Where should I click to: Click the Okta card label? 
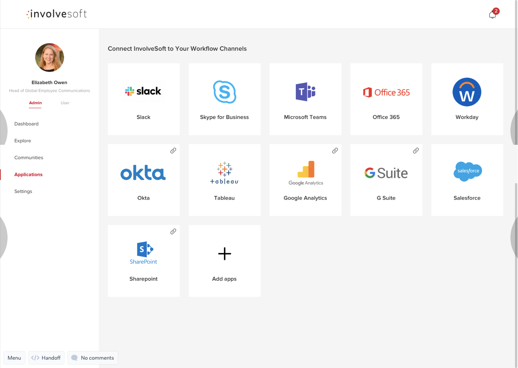pos(143,198)
